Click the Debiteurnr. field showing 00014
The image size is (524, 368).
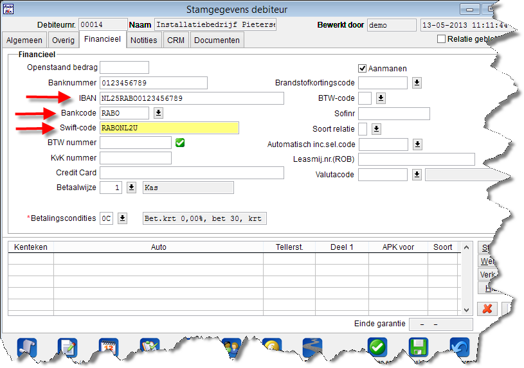coord(103,24)
